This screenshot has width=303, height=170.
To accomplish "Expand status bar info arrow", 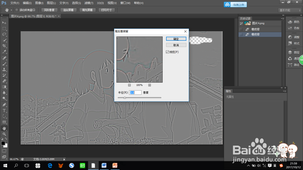I will tap(64, 159).
